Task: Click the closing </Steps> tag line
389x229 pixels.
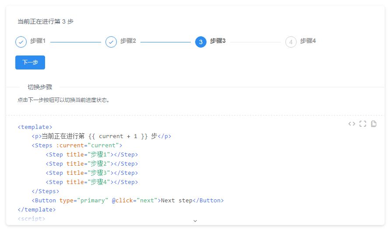Action: click(46, 191)
